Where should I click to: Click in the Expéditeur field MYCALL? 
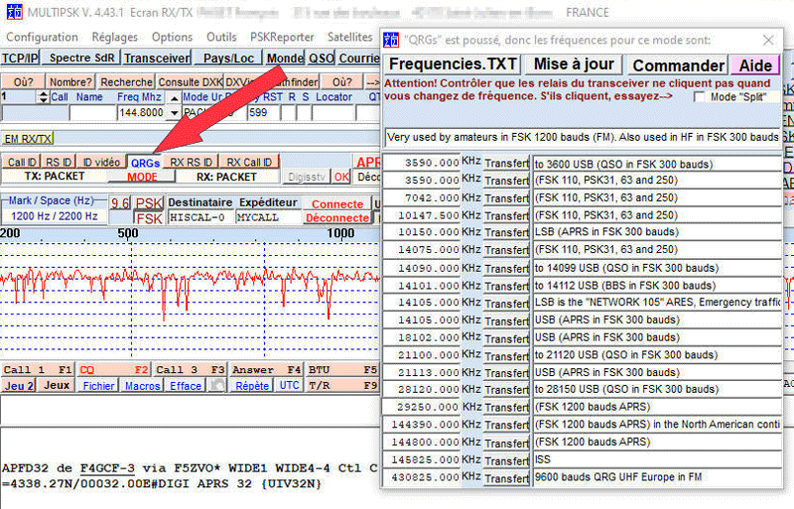coord(268,217)
